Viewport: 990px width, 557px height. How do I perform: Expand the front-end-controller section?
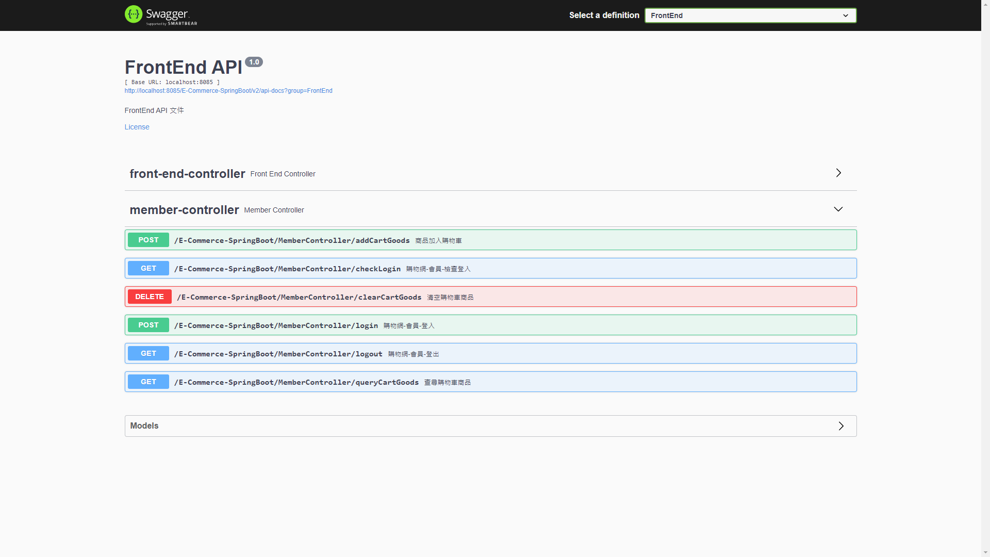pyautogui.click(x=838, y=173)
